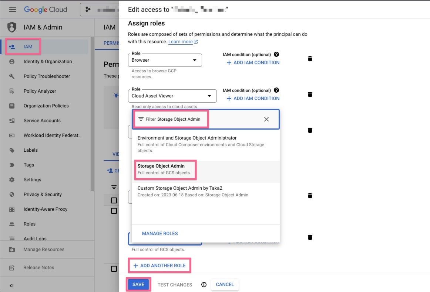
Task: Add IAM condition for Cloud Asset Viewer
Action: pyautogui.click(x=253, y=99)
